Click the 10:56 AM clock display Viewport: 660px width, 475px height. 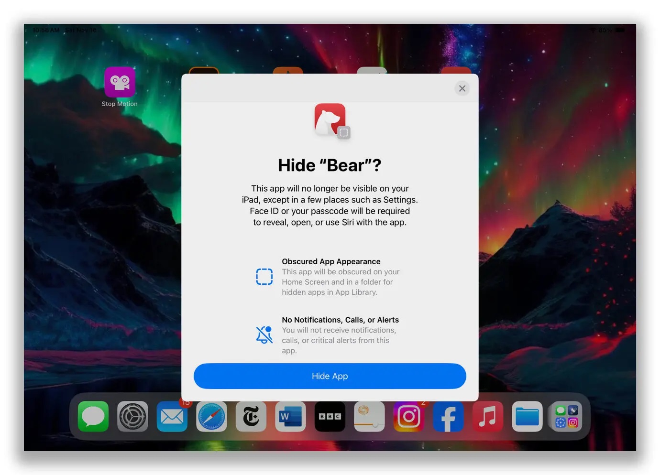pyautogui.click(x=46, y=30)
